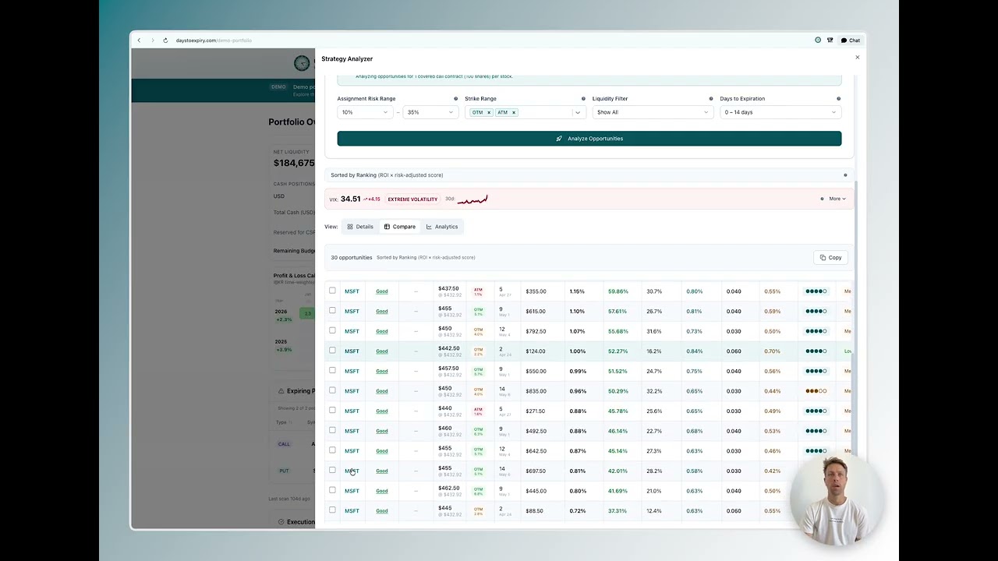Image resolution: width=998 pixels, height=561 pixels.
Task: Click Analyze Opportunities button
Action: click(x=589, y=139)
